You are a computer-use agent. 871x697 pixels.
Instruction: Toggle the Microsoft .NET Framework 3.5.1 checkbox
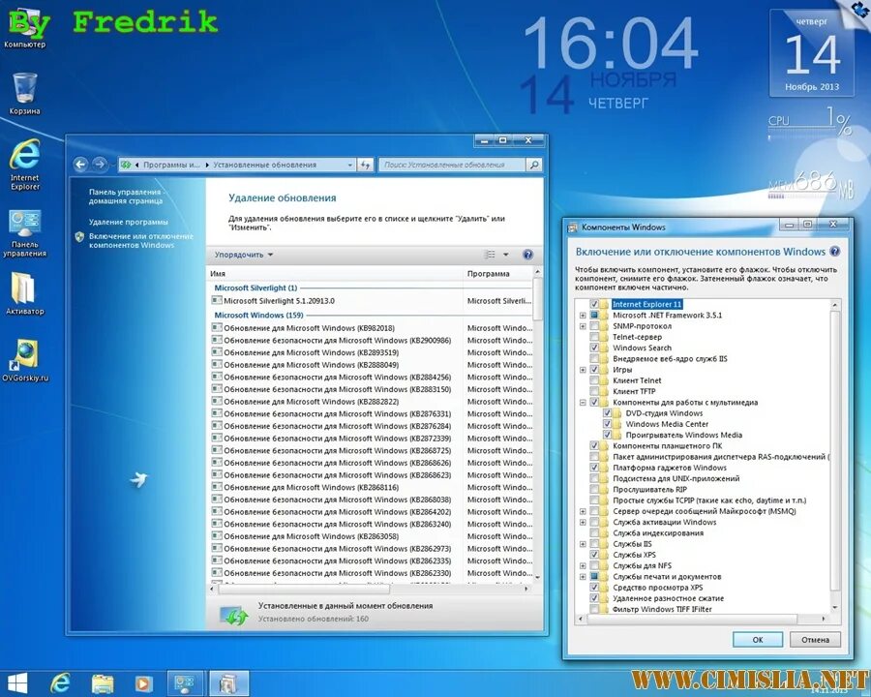click(x=594, y=316)
